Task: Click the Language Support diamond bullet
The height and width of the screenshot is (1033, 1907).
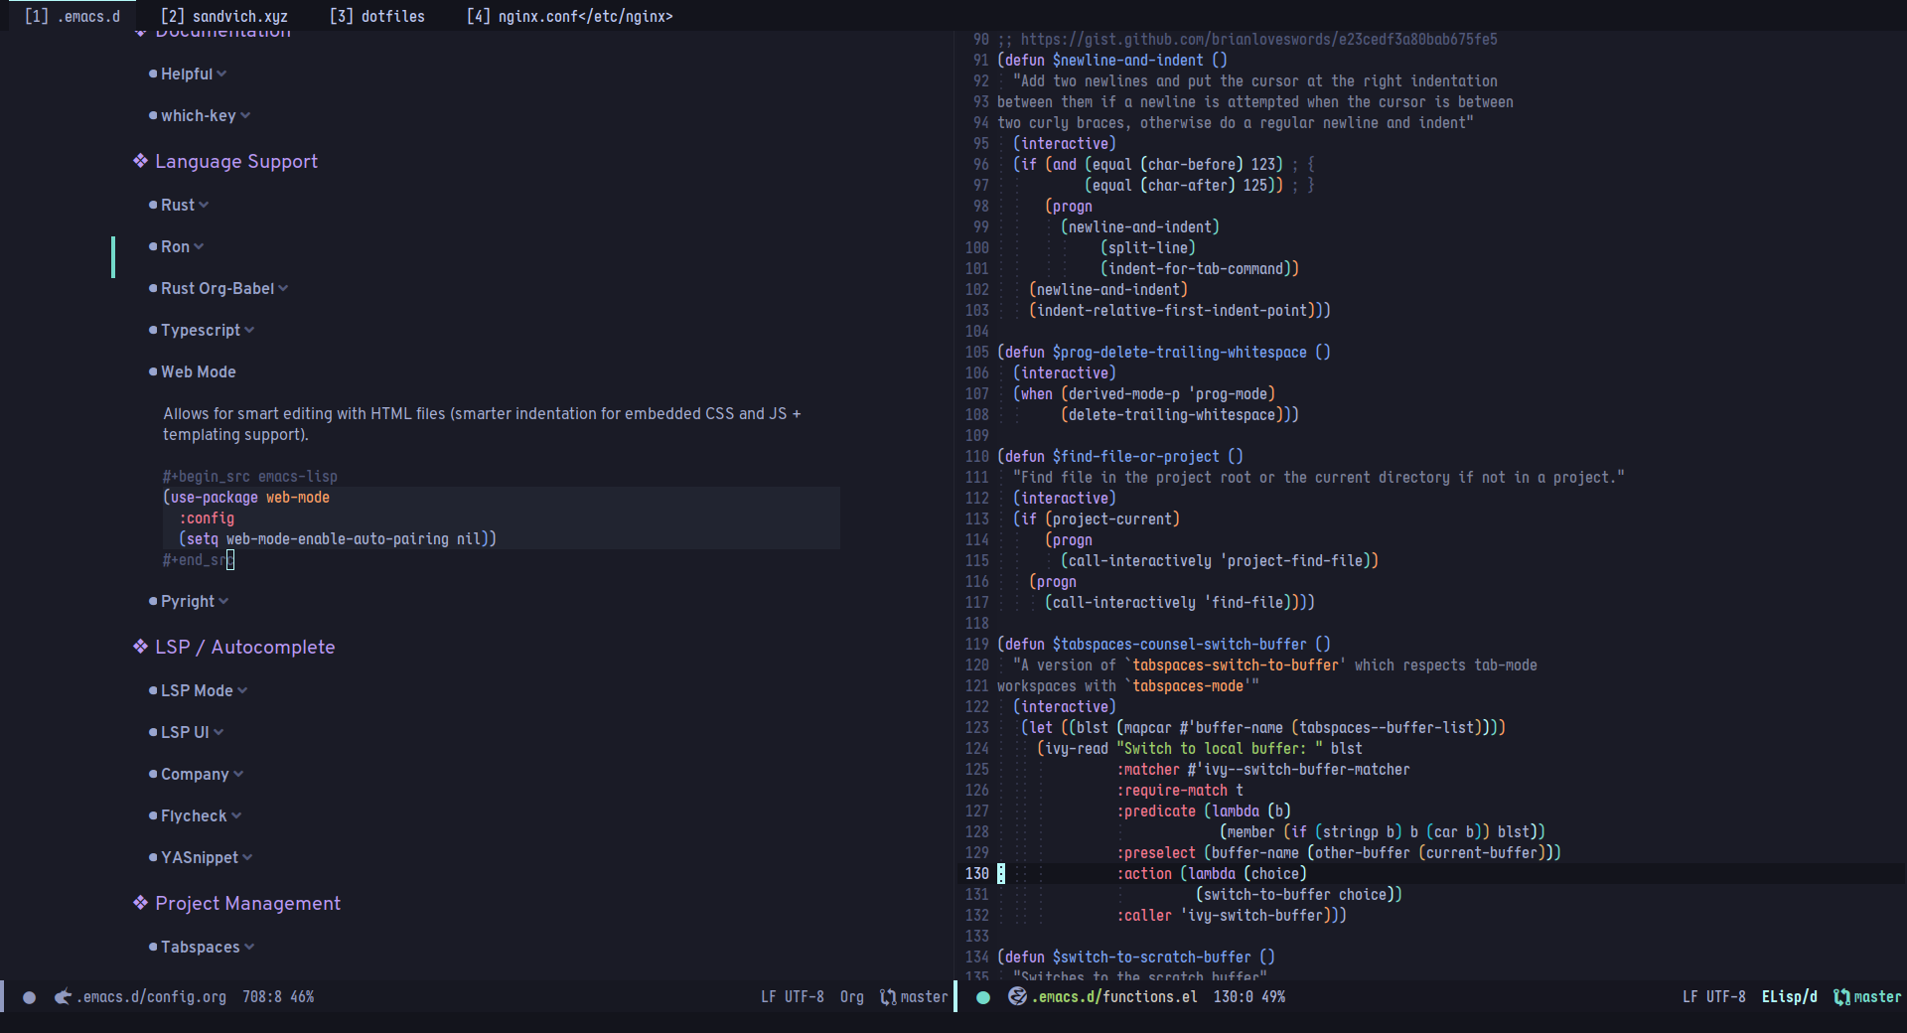Action: (x=140, y=161)
